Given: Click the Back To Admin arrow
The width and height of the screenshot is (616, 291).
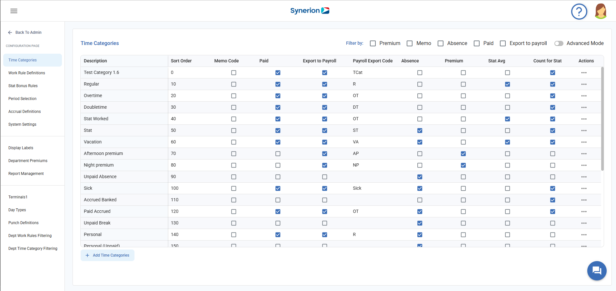Looking at the screenshot, I should point(10,32).
